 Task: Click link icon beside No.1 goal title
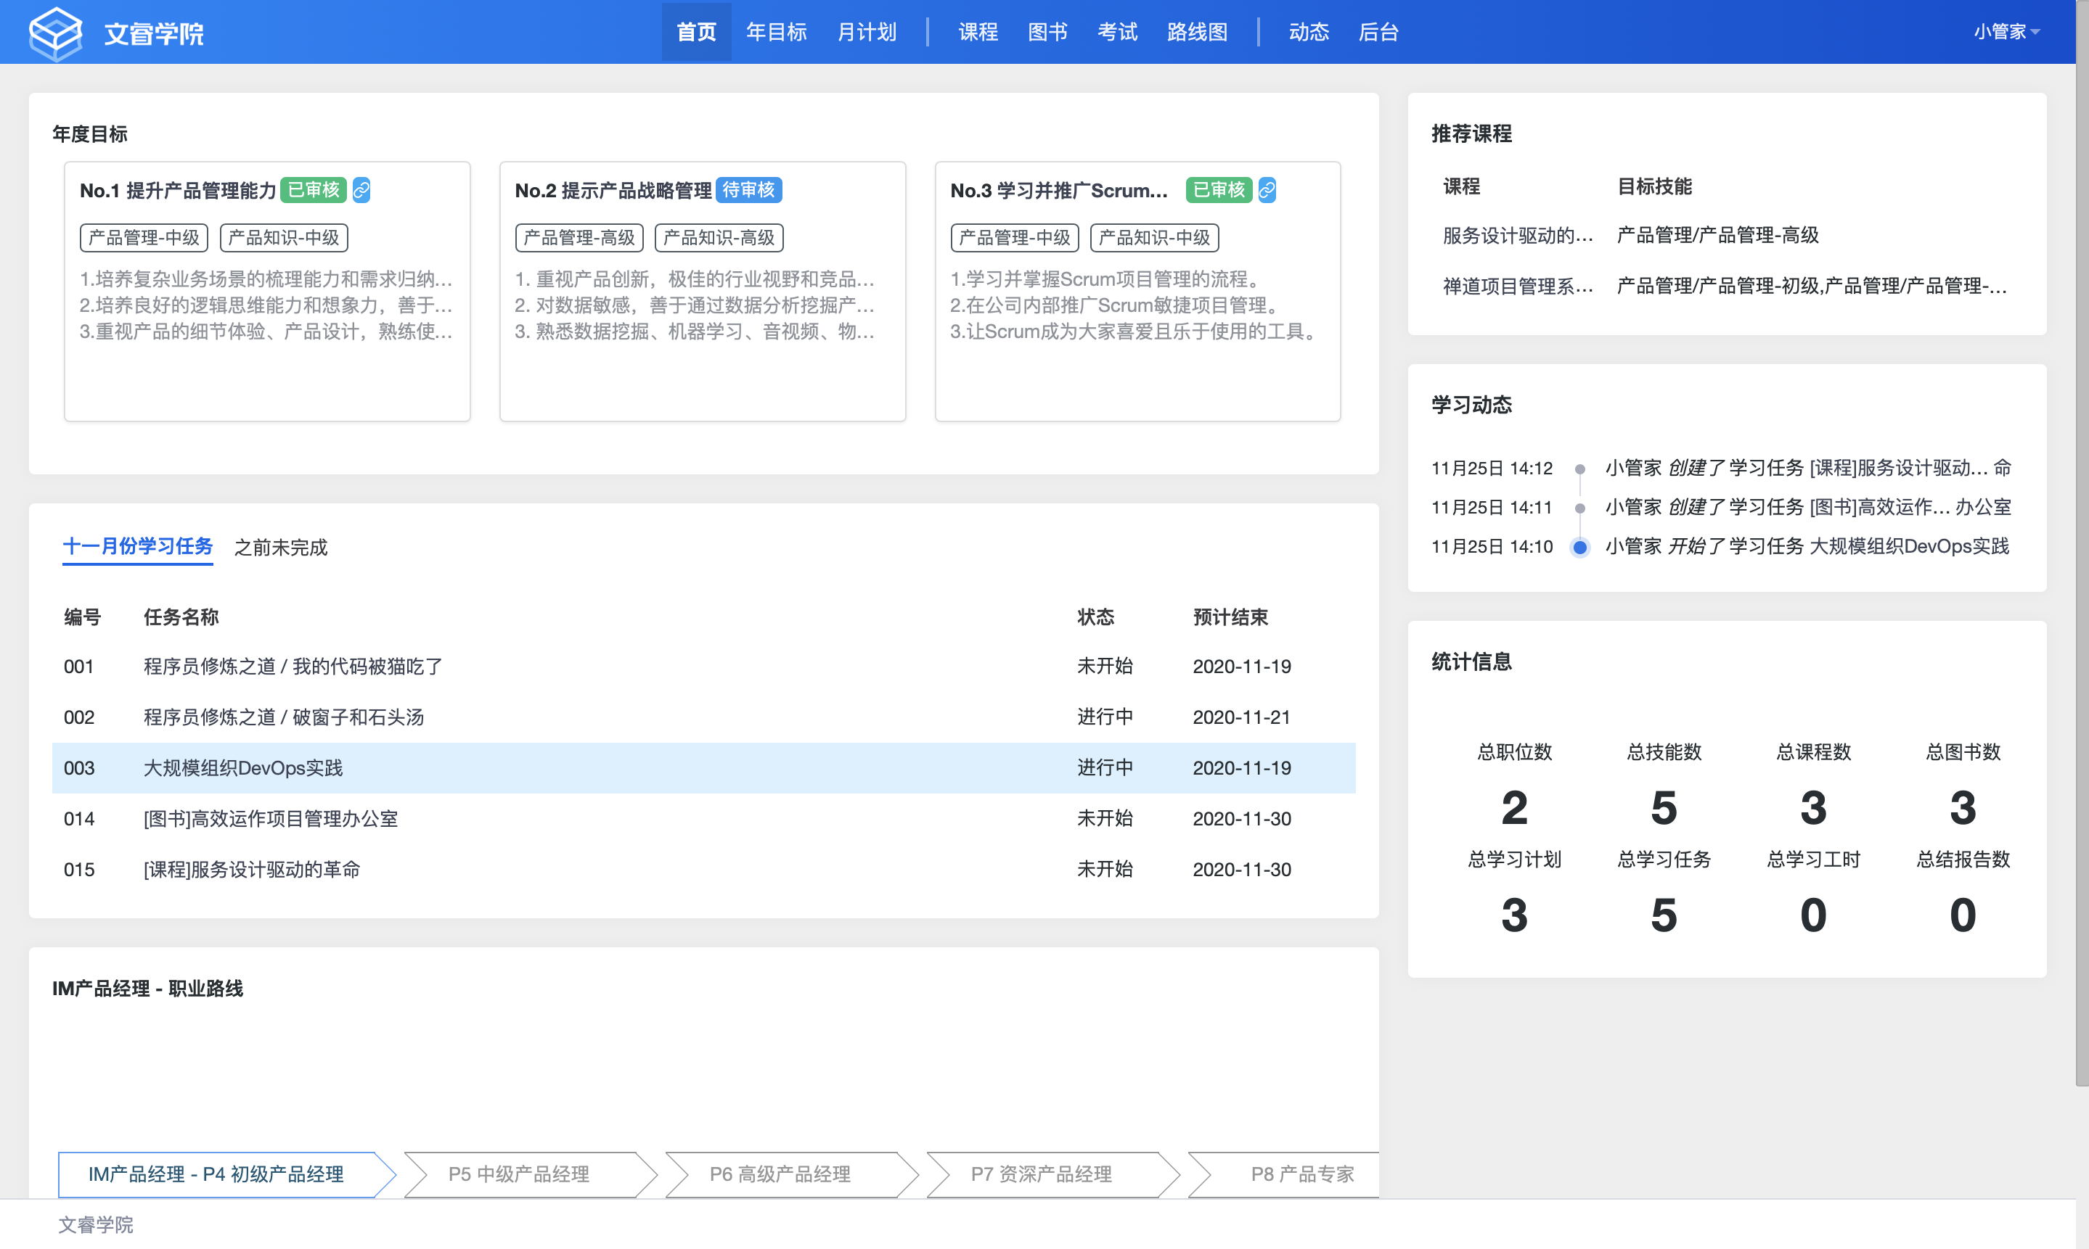click(361, 190)
